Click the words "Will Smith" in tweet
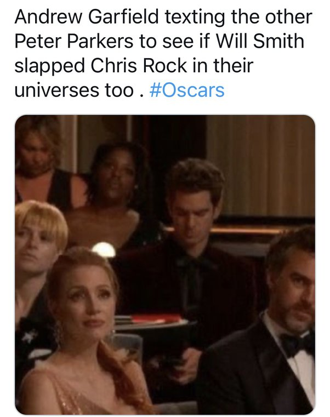Image resolution: width=330 pixels, height=417 pixels. coord(259,42)
